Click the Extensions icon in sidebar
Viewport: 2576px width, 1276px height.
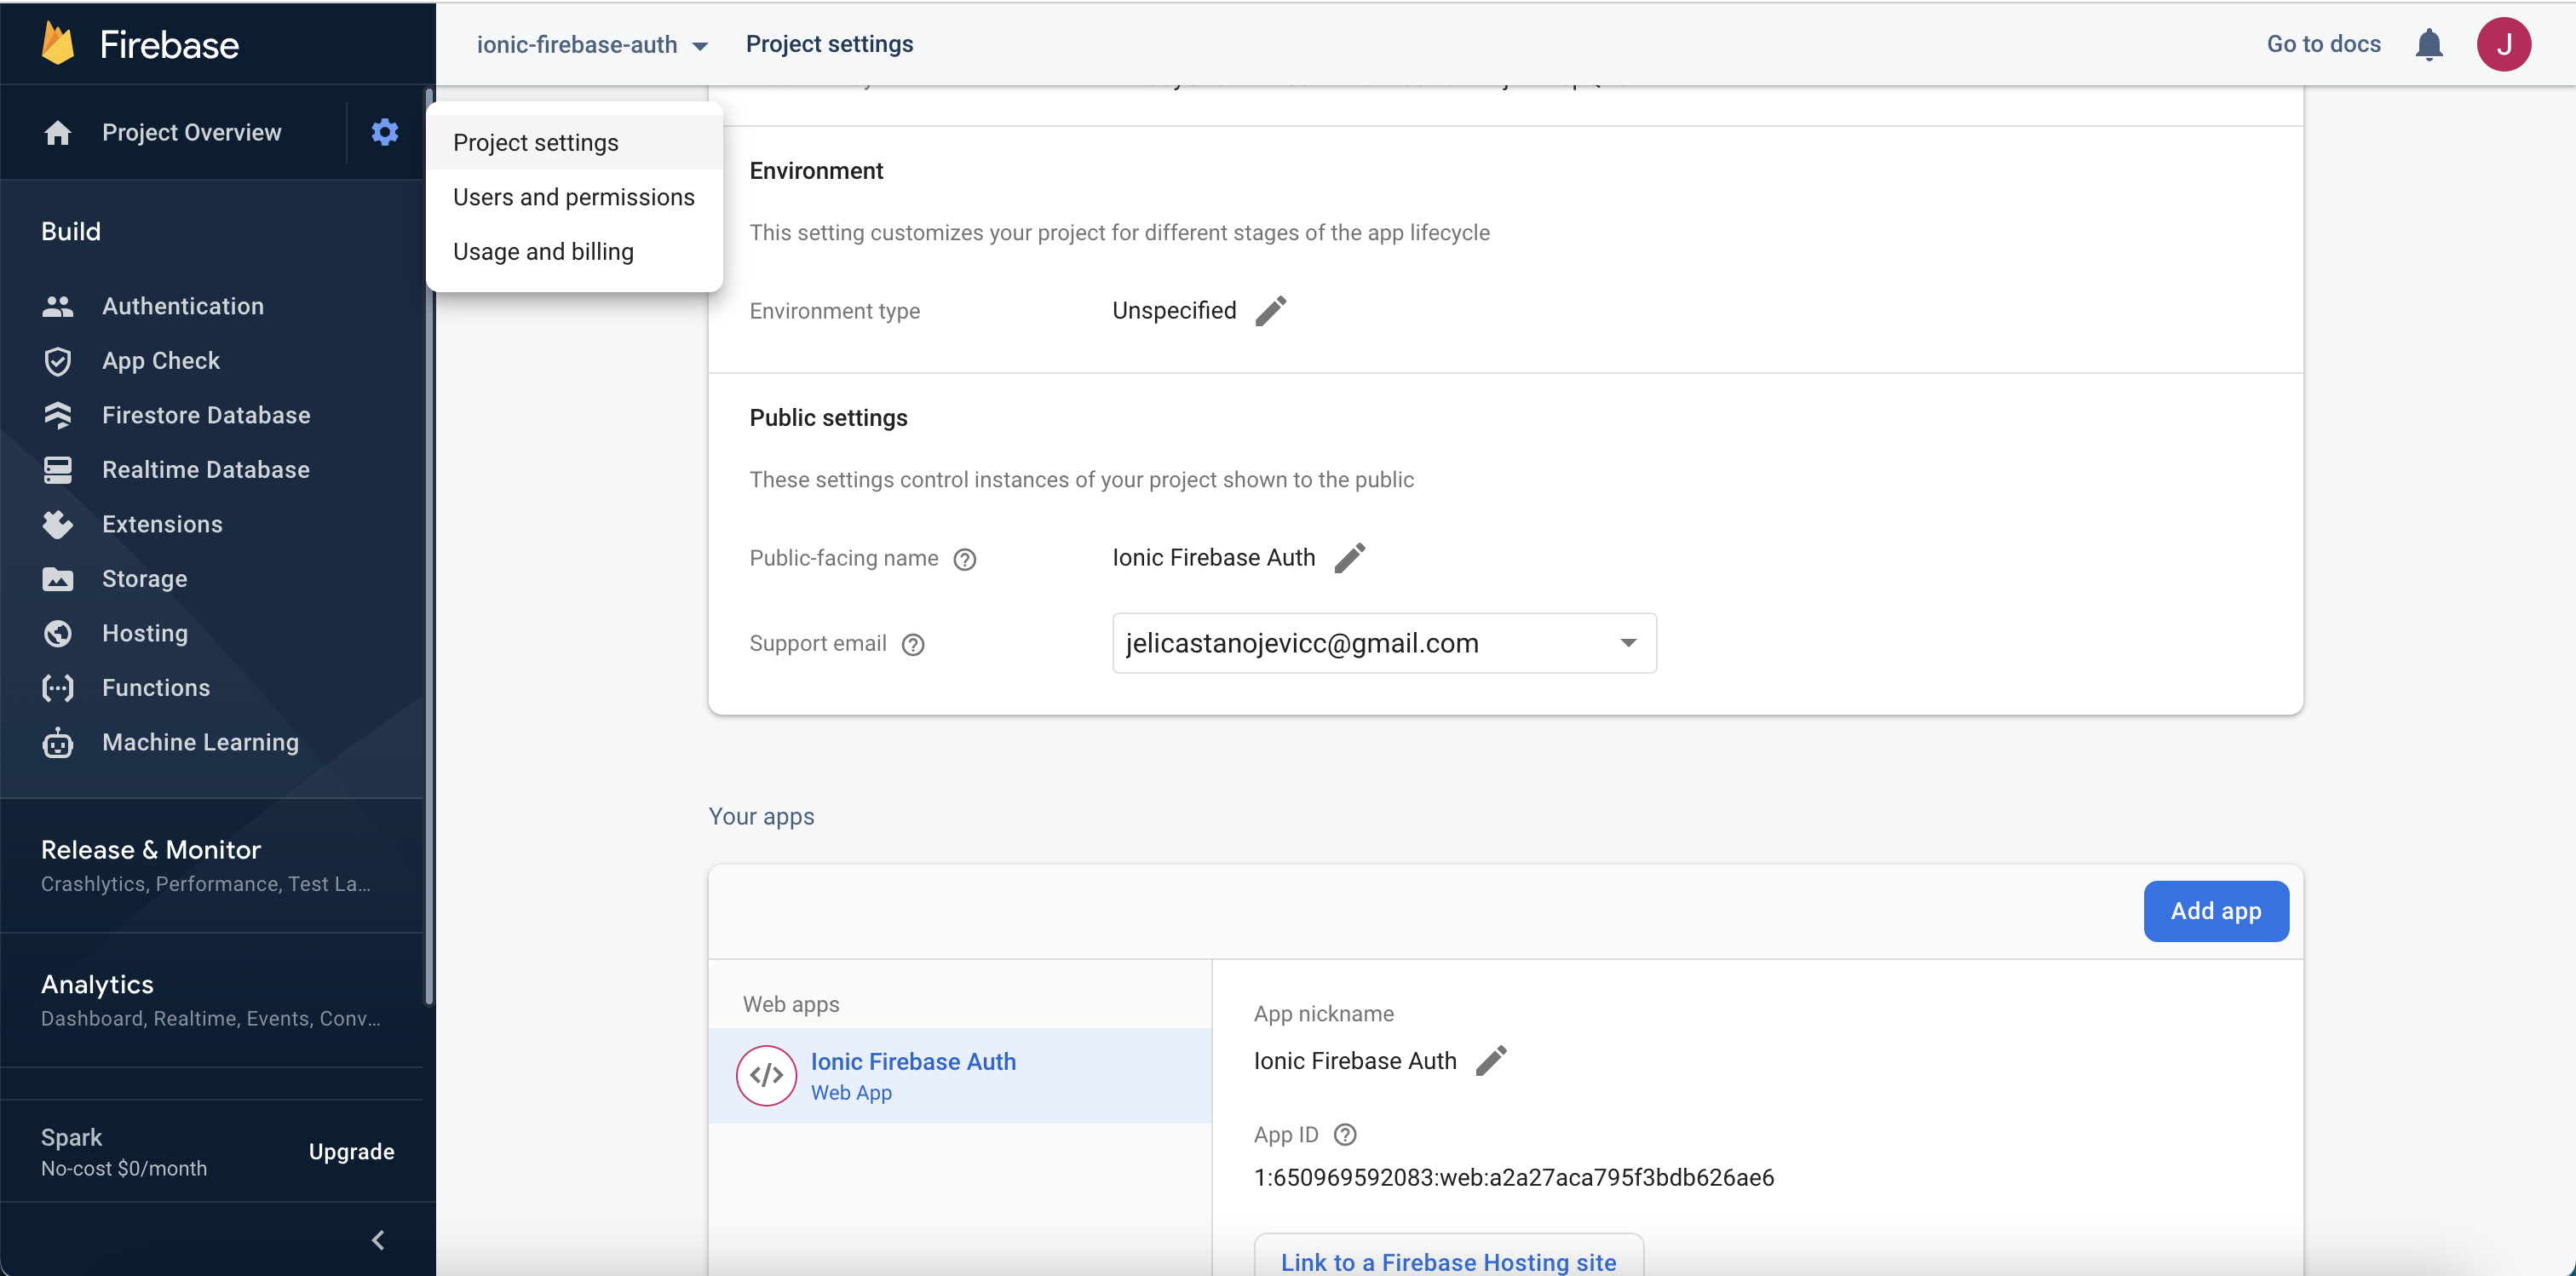coord(58,524)
